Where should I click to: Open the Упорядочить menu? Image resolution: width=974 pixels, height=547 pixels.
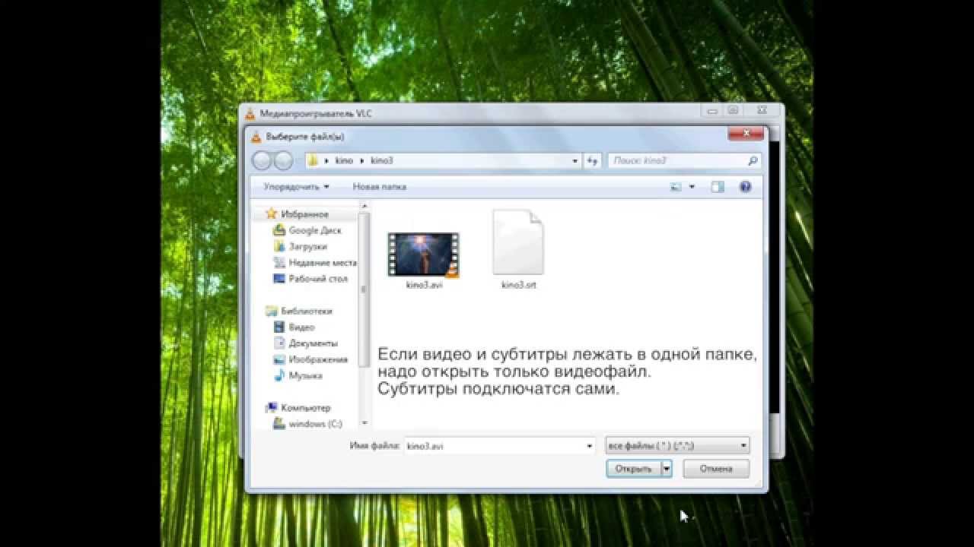[x=297, y=186]
